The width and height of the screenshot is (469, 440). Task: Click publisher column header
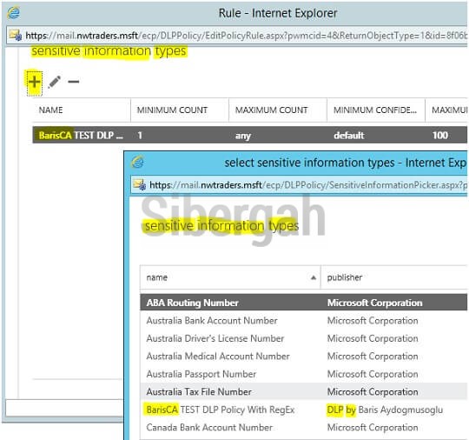393,277
